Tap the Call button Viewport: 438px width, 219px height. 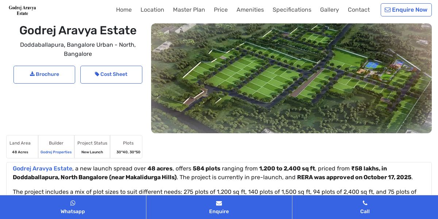[x=365, y=207]
